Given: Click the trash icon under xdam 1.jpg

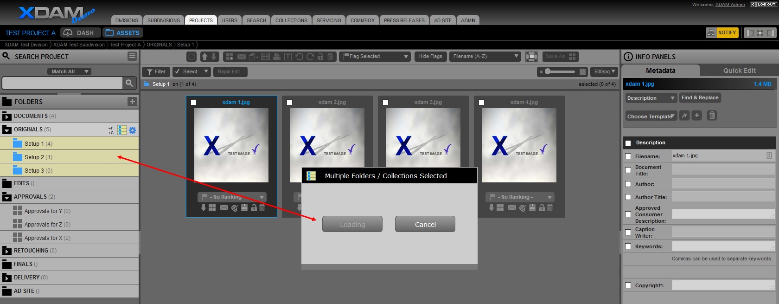Looking at the screenshot, I should point(262,208).
